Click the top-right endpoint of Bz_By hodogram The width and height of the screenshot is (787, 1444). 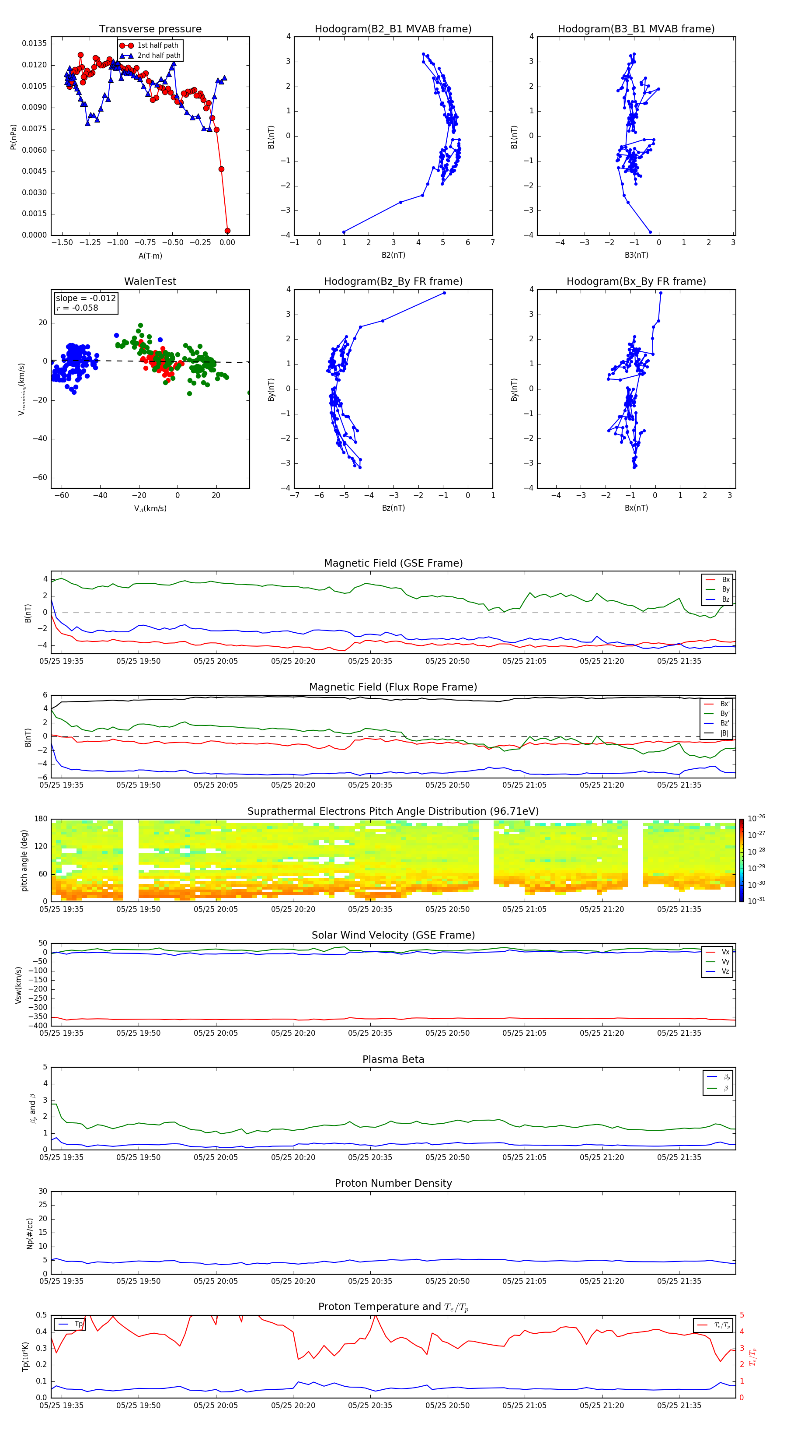(x=444, y=293)
